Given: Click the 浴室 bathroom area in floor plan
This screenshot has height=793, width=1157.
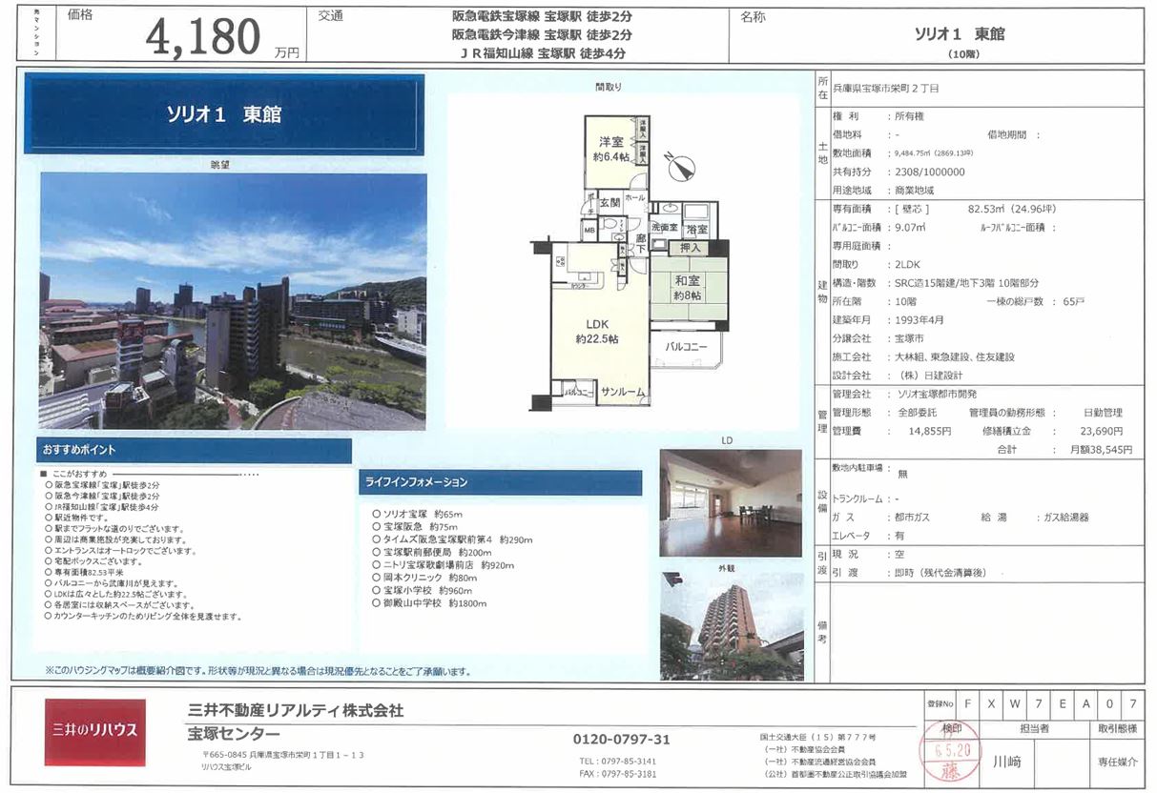Looking at the screenshot, I should click(x=695, y=229).
